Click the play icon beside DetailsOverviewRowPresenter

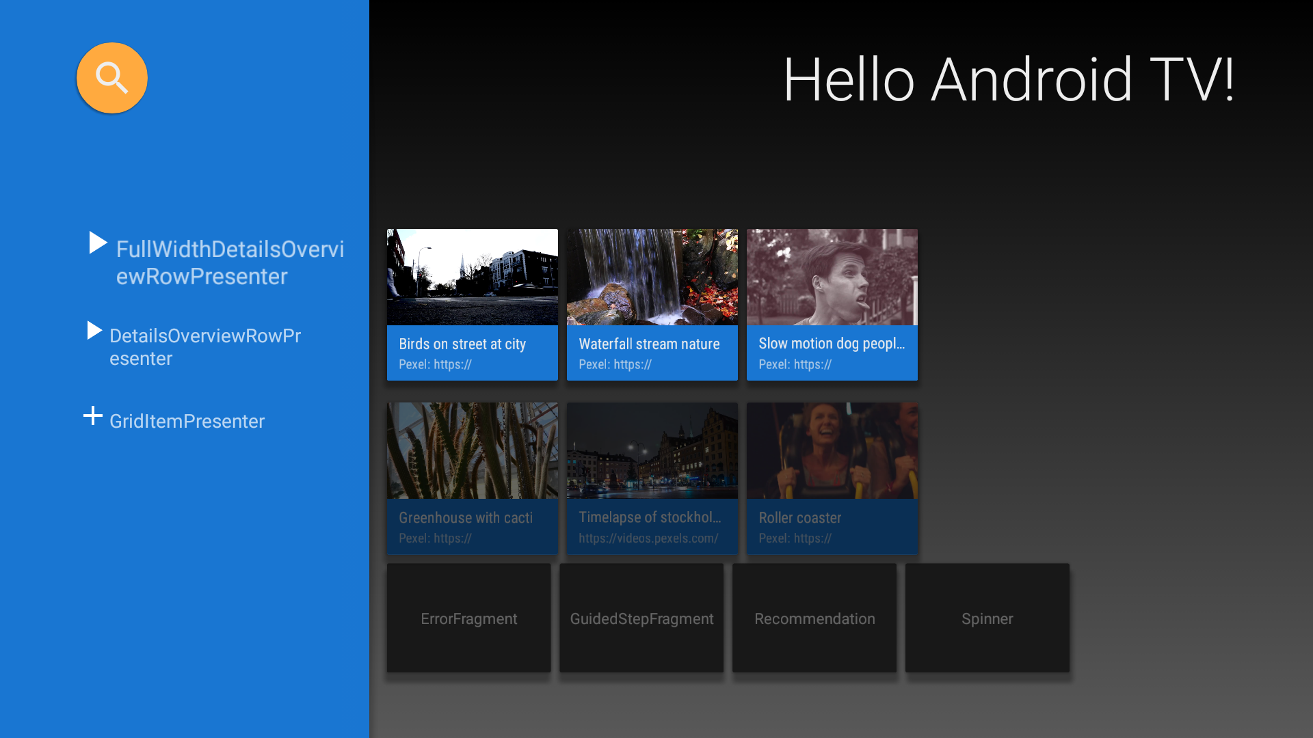tap(94, 331)
